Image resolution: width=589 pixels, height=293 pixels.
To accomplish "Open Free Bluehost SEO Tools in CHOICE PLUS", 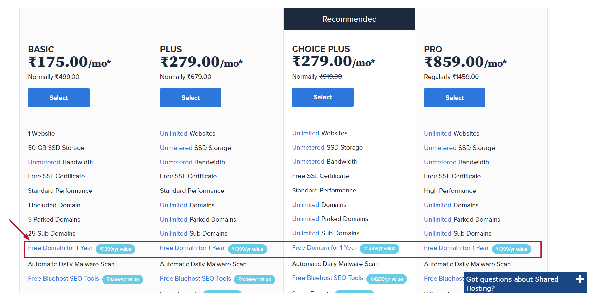I will coord(328,278).
